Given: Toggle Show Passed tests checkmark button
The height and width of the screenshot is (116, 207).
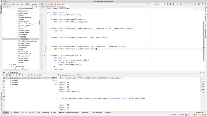Looking at the screenshot, I should pos(7,75).
